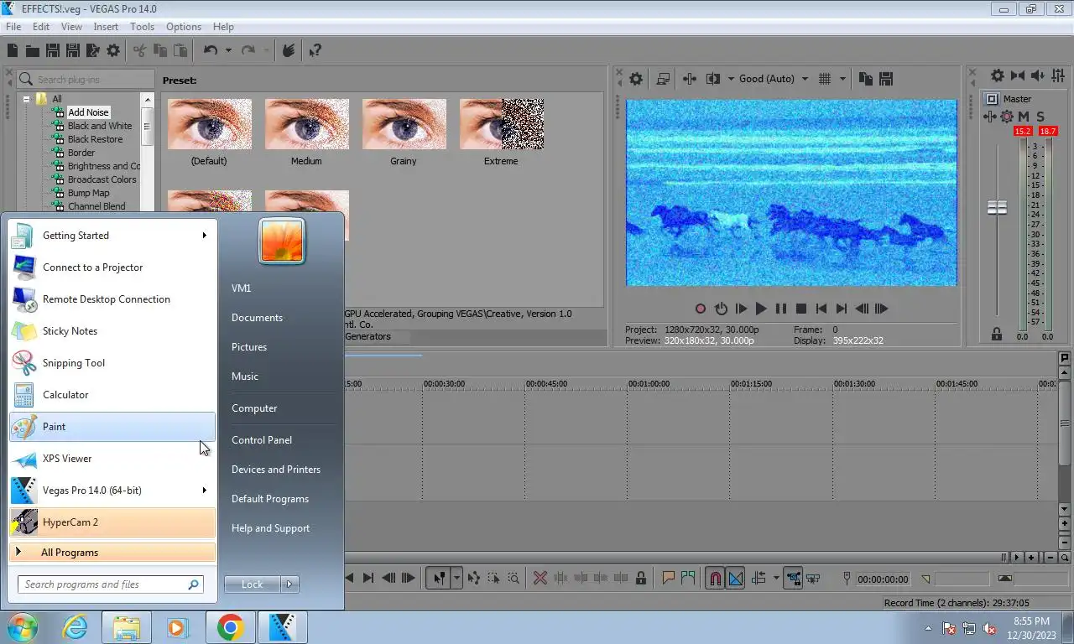This screenshot has width=1074, height=644.
Task: Open Paint from the Start menu
Action: 112,427
